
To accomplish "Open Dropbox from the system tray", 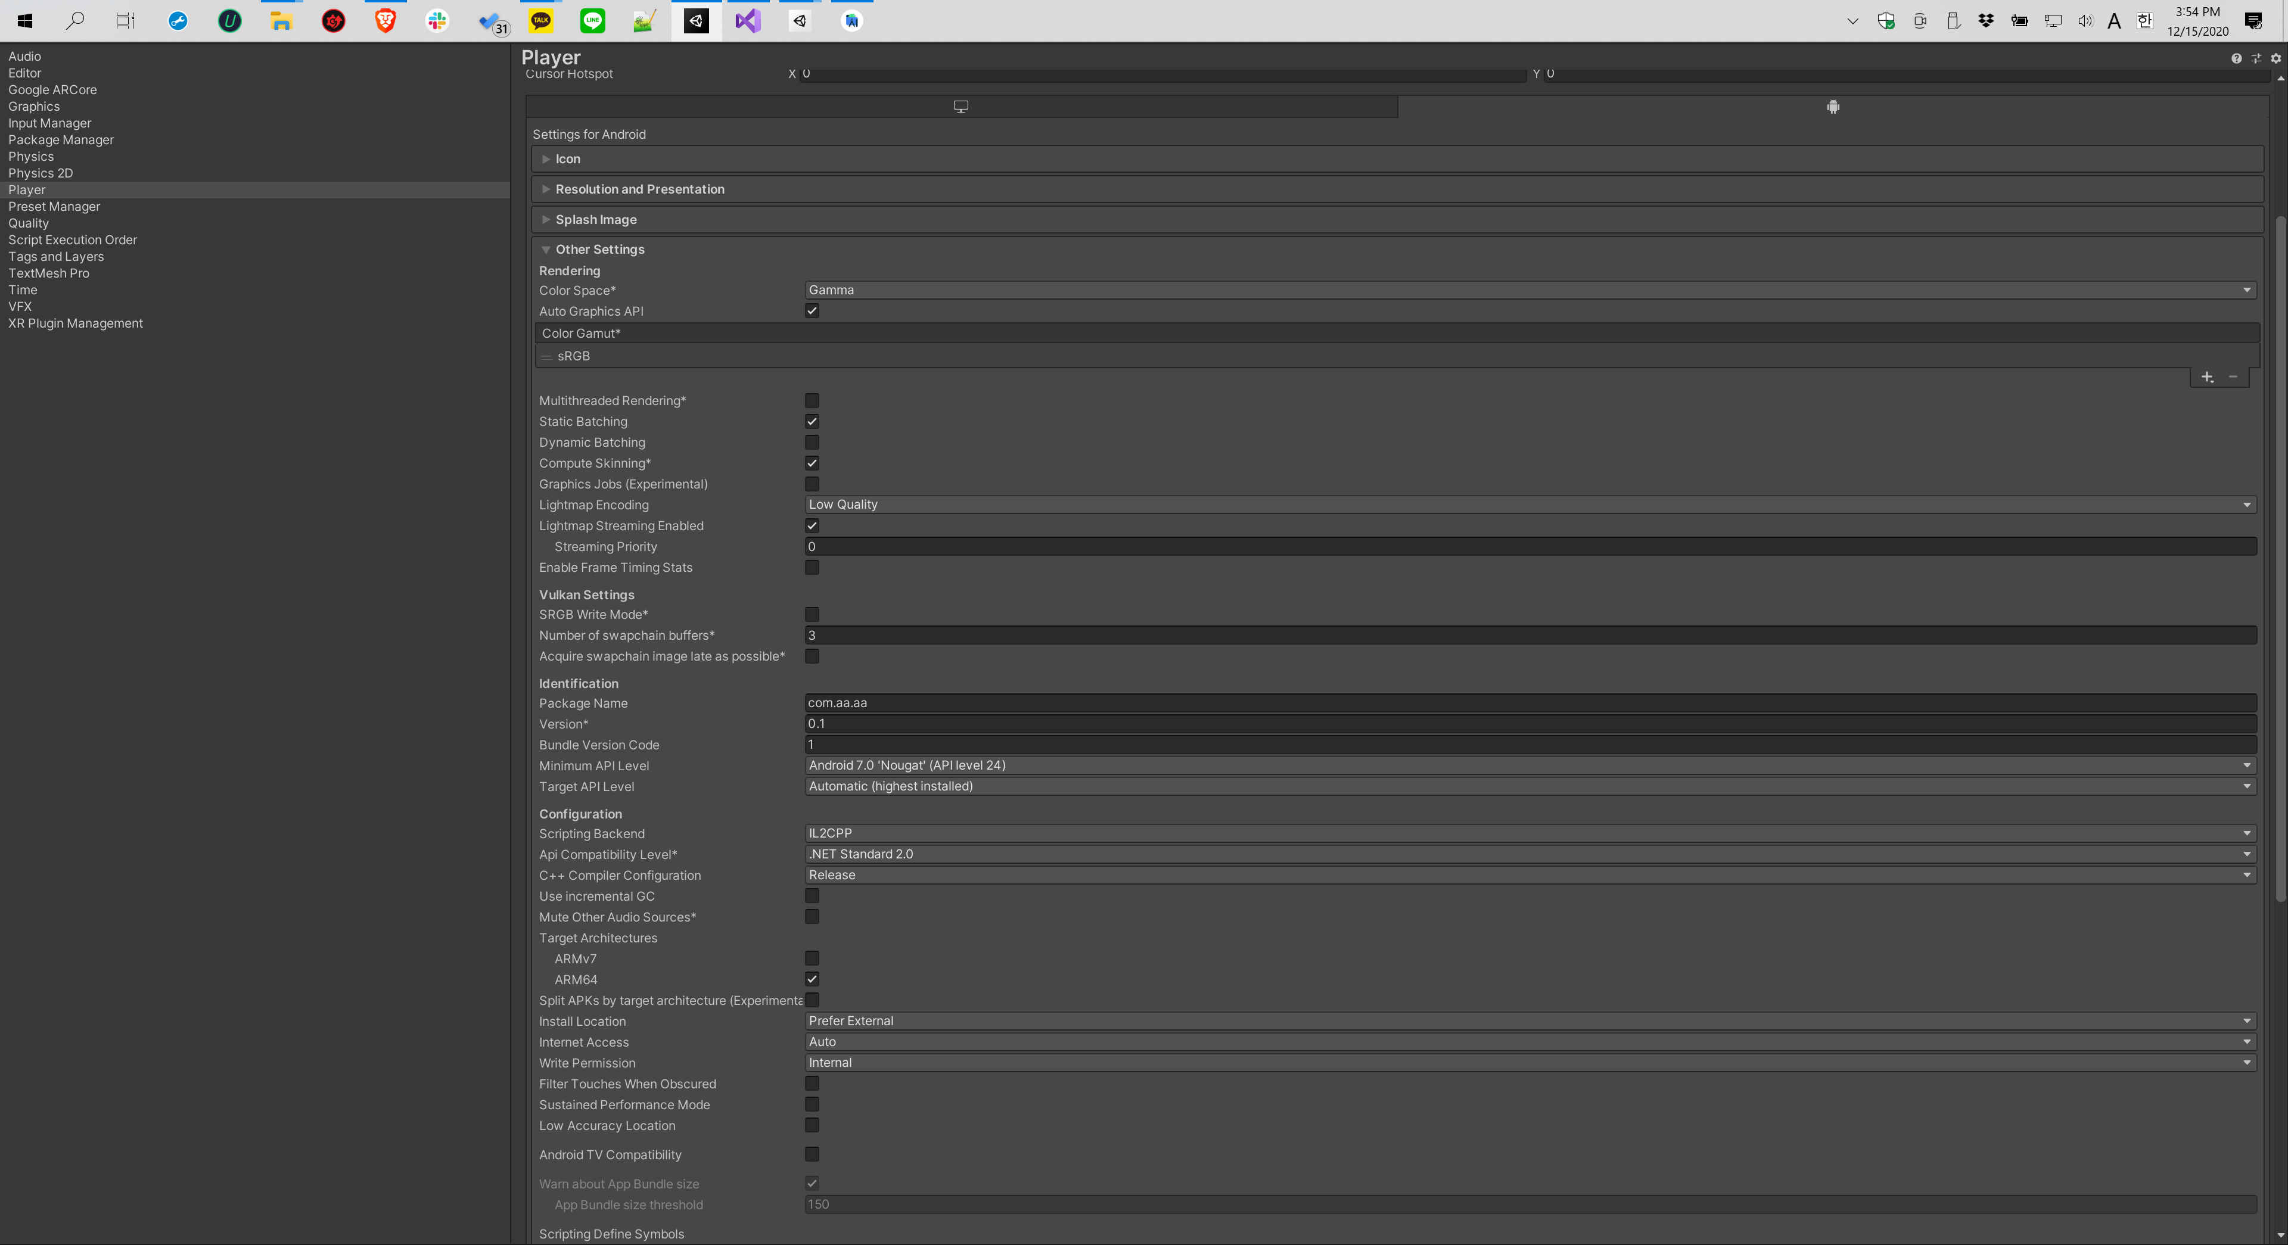I will coord(1986,20).
